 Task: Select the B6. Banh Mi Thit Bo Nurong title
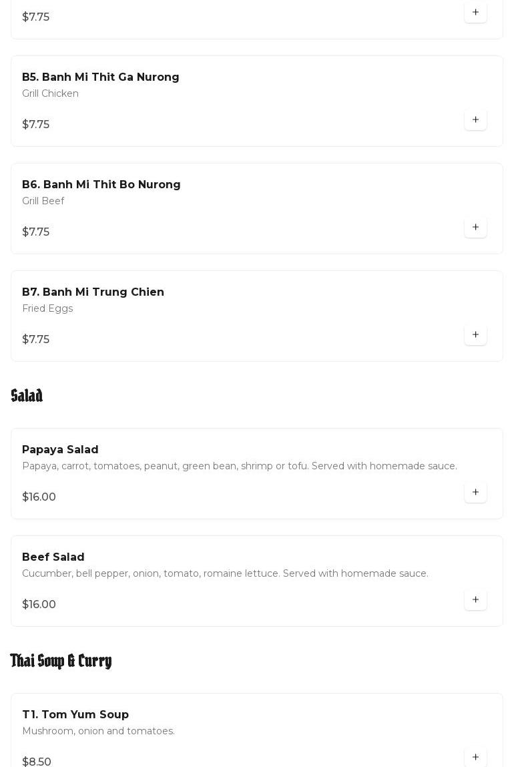click(101, 185)
